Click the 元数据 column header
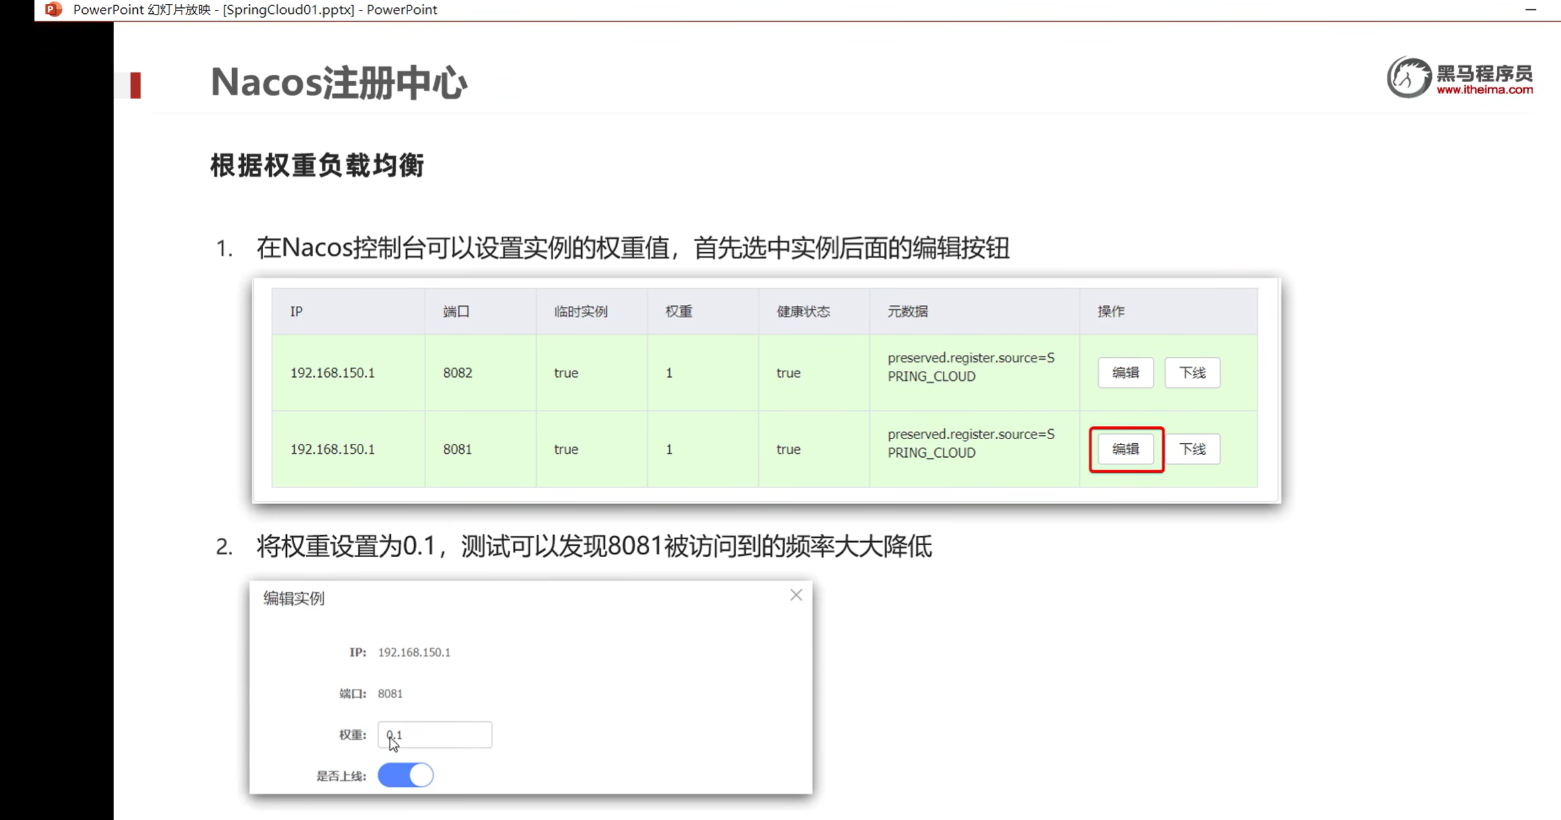 coord(907,311)
